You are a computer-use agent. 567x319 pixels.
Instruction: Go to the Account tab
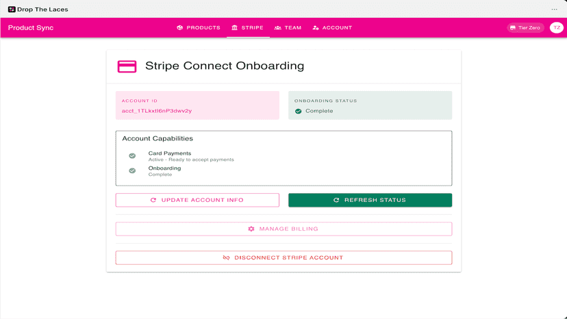pos(332,27)
